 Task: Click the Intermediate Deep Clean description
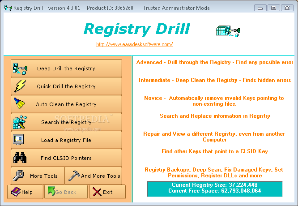[215, 80]
